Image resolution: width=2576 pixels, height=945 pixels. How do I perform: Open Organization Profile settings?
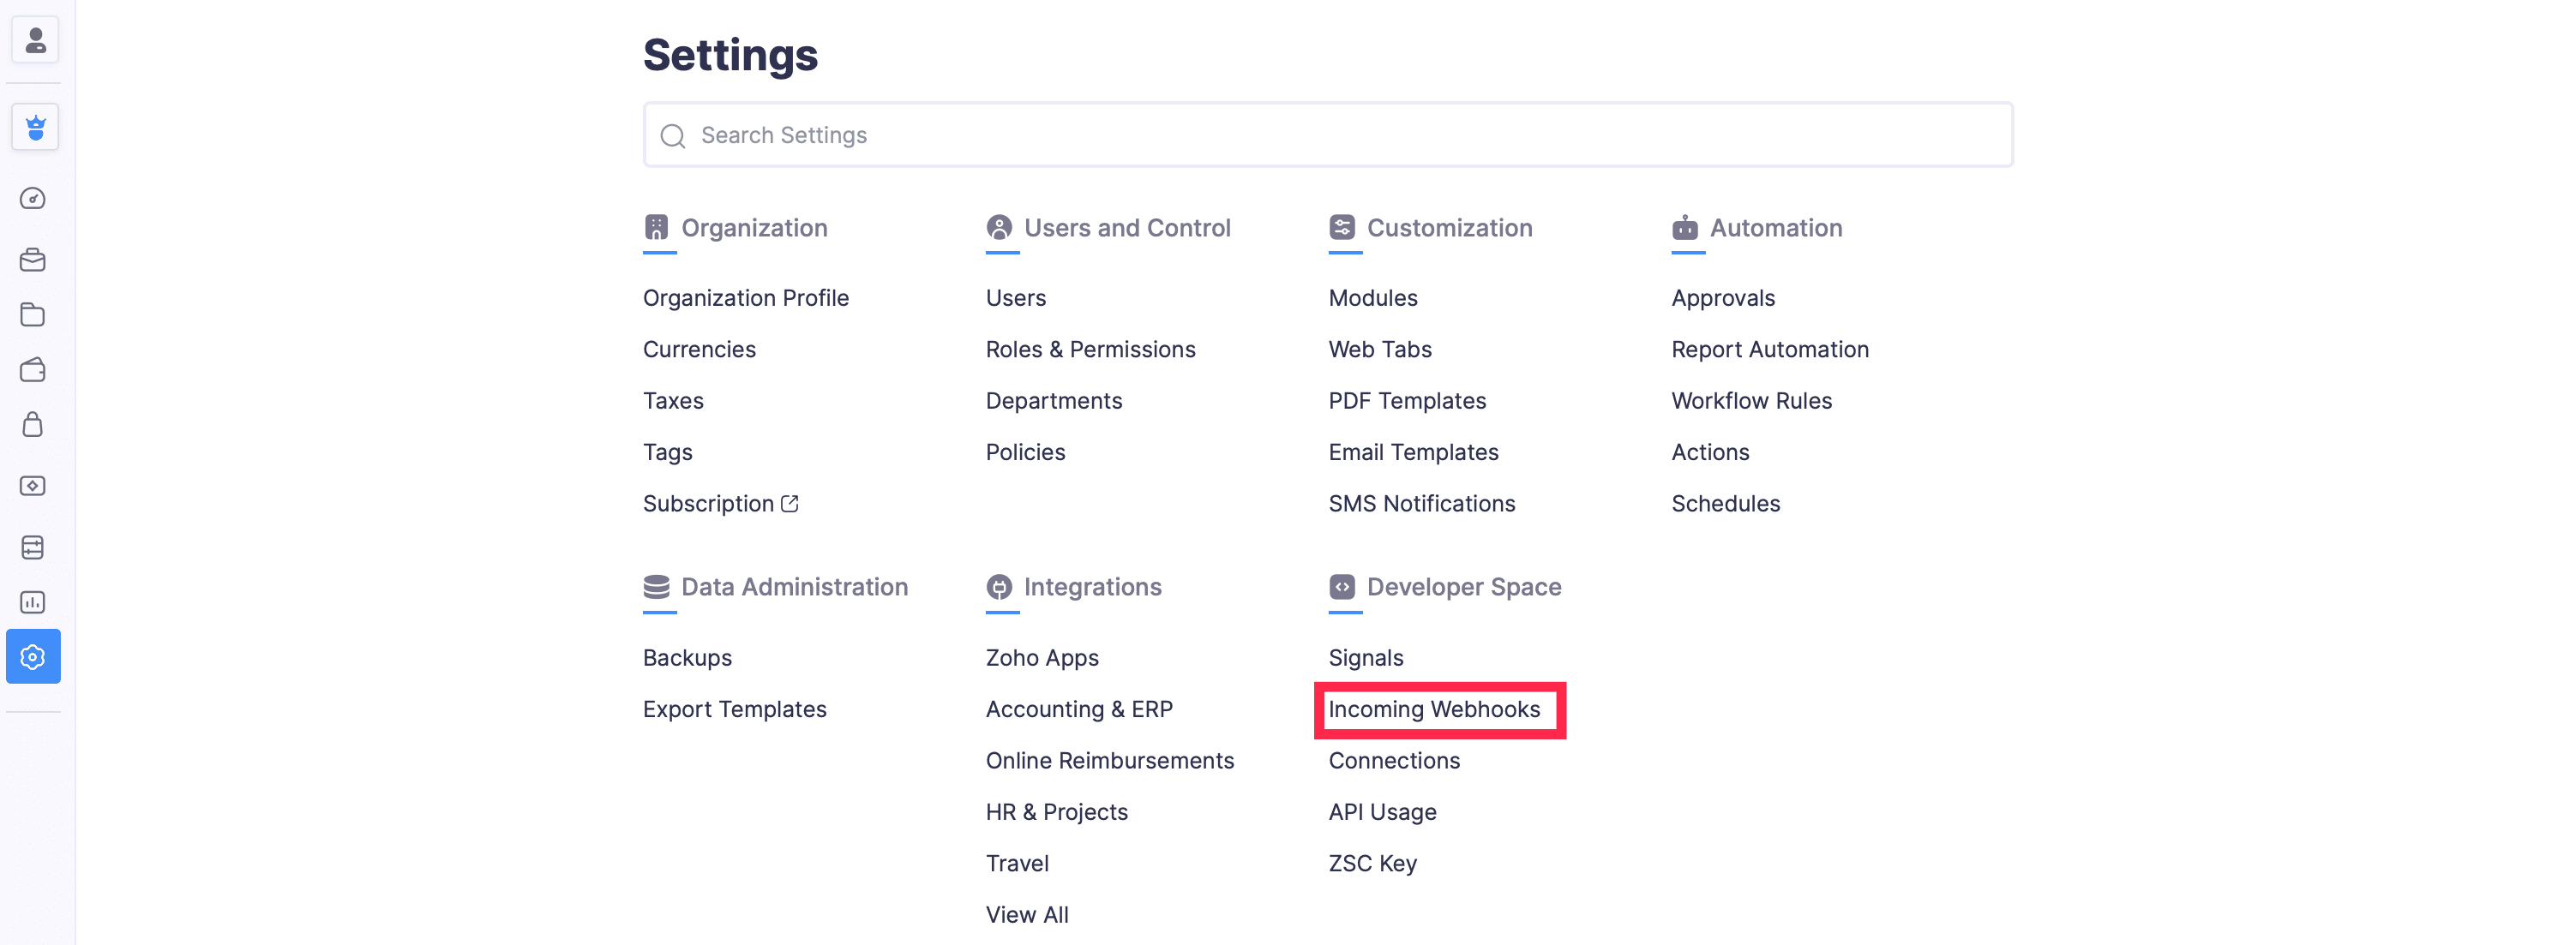point(745,297)
